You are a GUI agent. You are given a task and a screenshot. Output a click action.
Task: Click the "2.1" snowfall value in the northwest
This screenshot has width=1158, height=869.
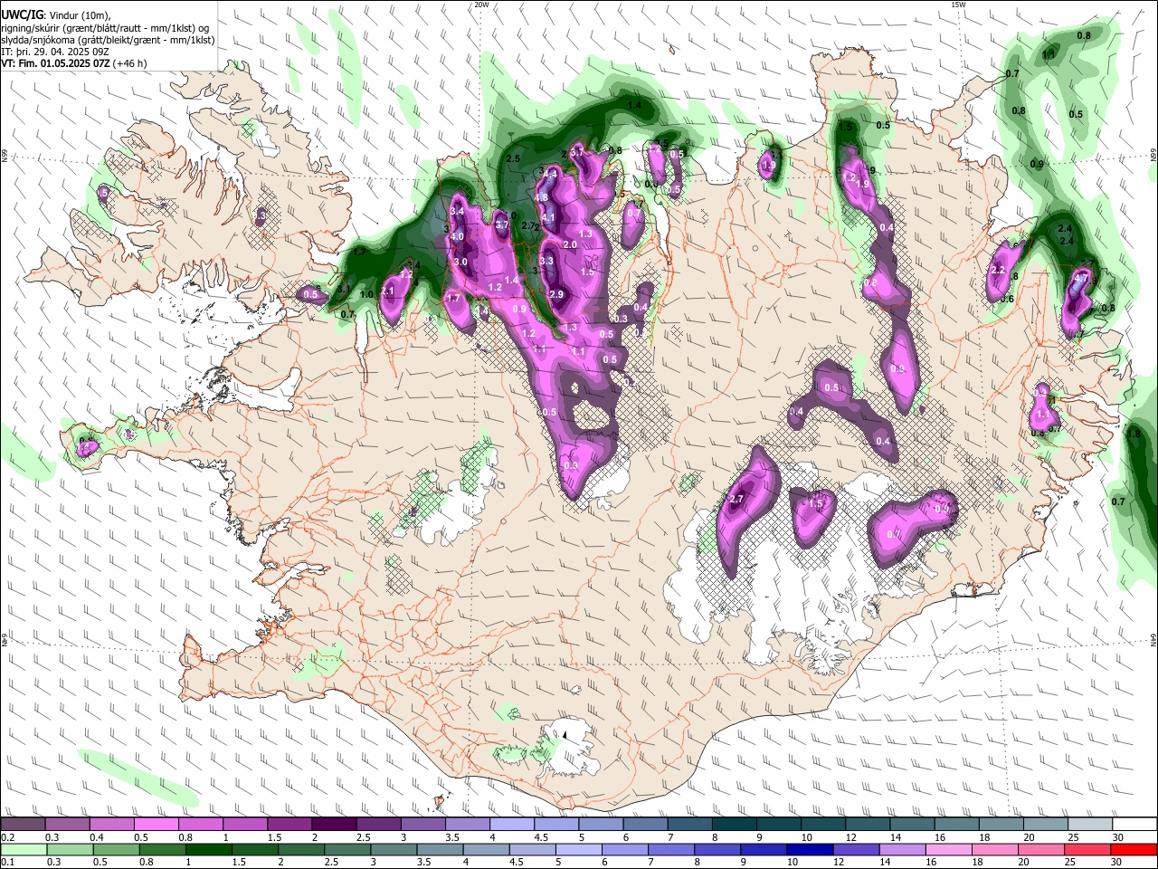tap(388, 291)
